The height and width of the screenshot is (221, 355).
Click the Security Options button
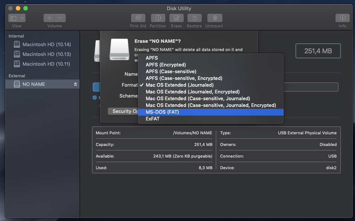pos(123,111)
